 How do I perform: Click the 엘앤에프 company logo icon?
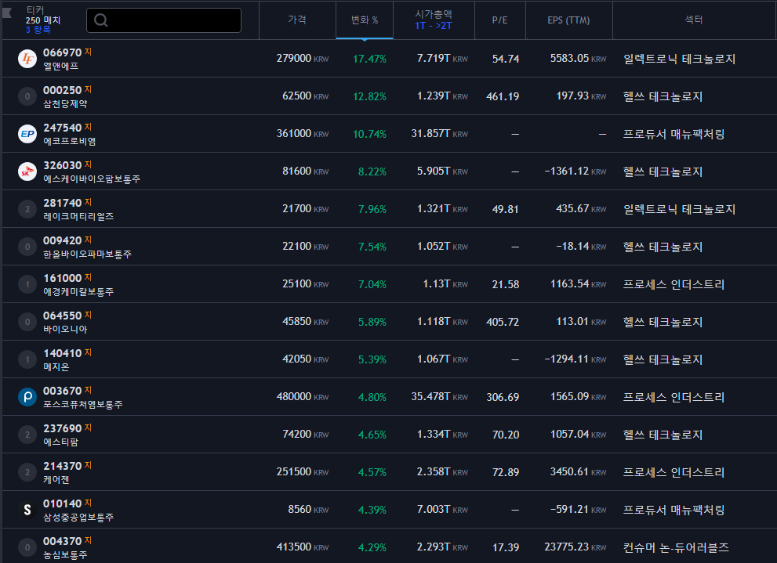click(27, 59)
